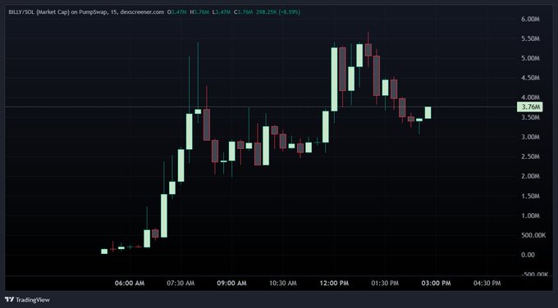The height and width of the screenshot is (308, 558).
Task: Click the 07:30 AM time label
Action: [x=181, y=283]
